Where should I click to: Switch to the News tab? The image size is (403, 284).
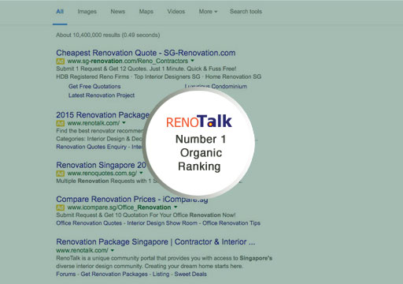118,12
